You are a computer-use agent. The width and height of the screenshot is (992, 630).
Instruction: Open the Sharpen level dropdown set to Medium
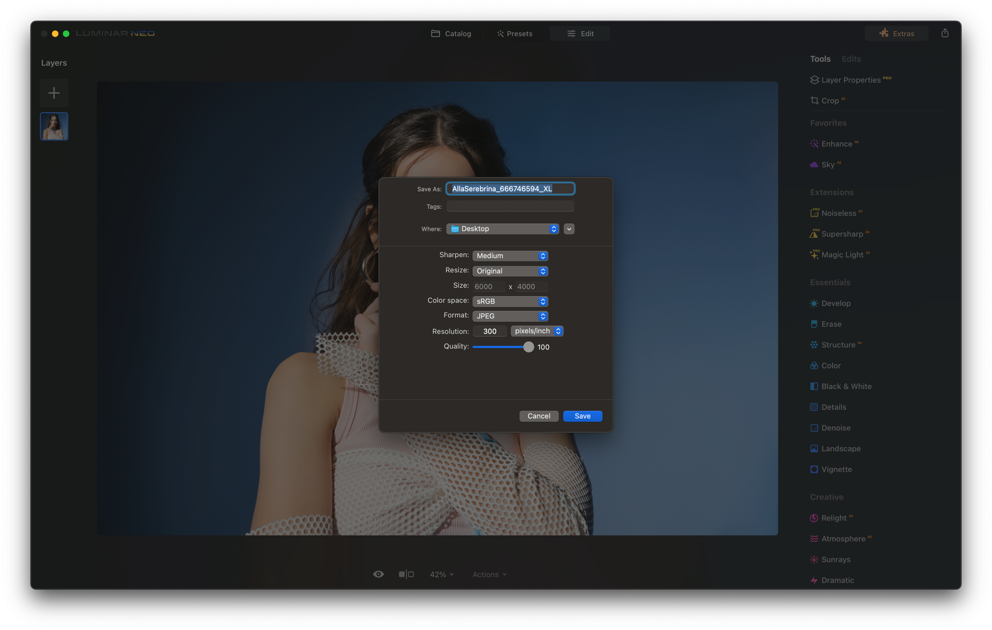pyautogui.click(x=510, y=256)
